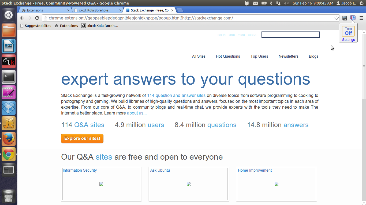
Task: Open the Workspace Switcher in launcher
Action: [9, 170]
